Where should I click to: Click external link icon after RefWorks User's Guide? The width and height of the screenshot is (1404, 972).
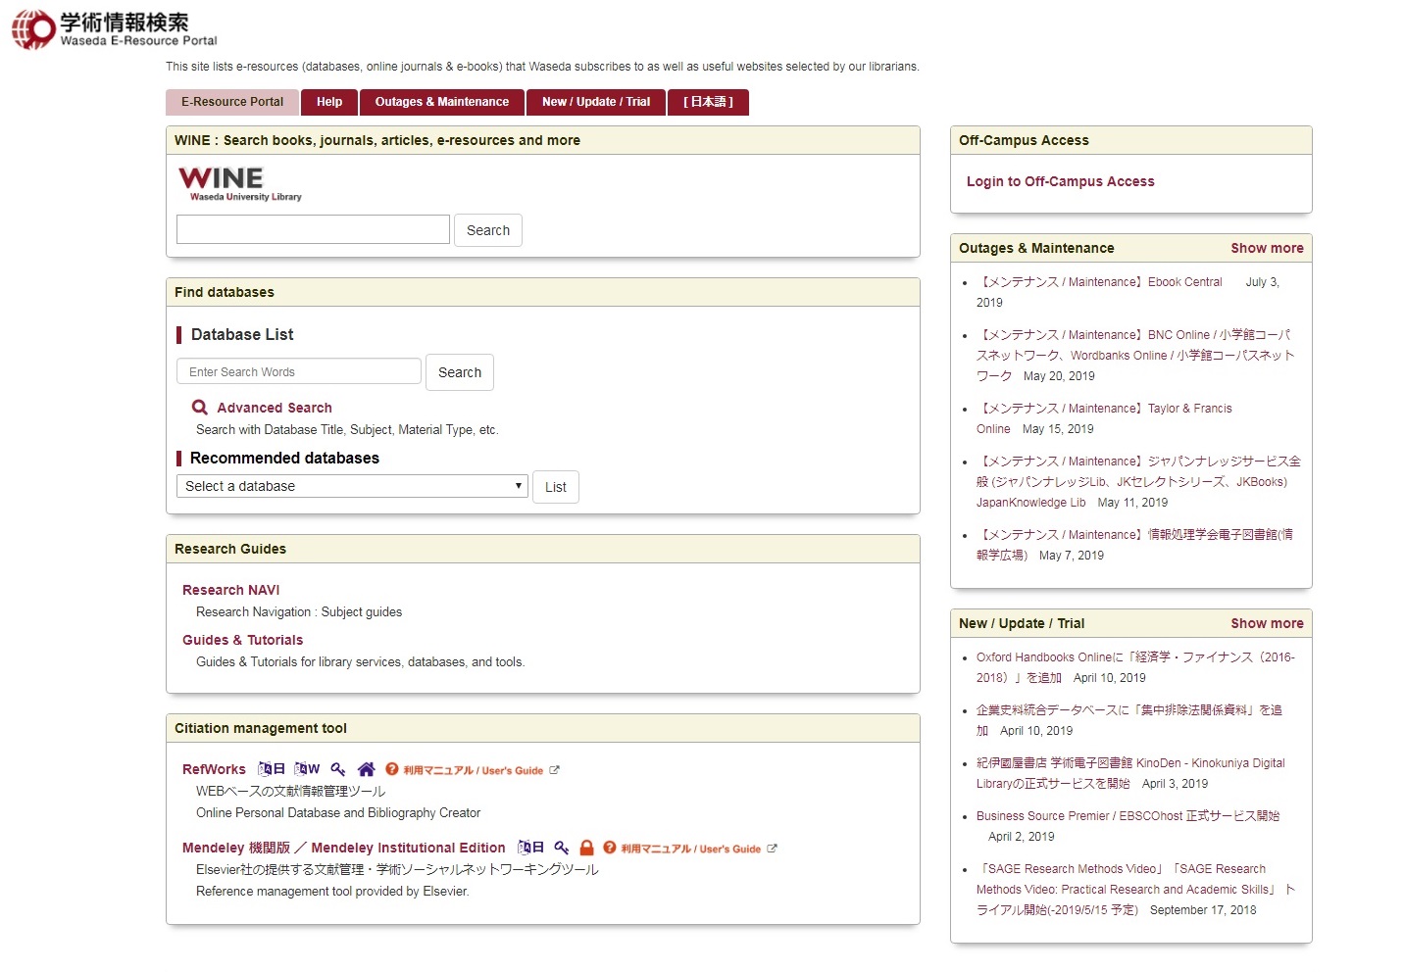tap(554, 770)
